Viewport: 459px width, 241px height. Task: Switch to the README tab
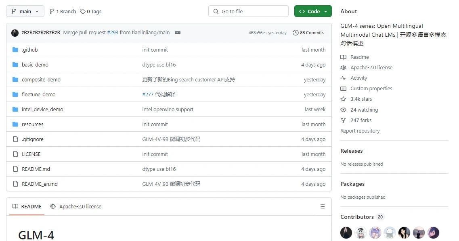pos(27,206)
